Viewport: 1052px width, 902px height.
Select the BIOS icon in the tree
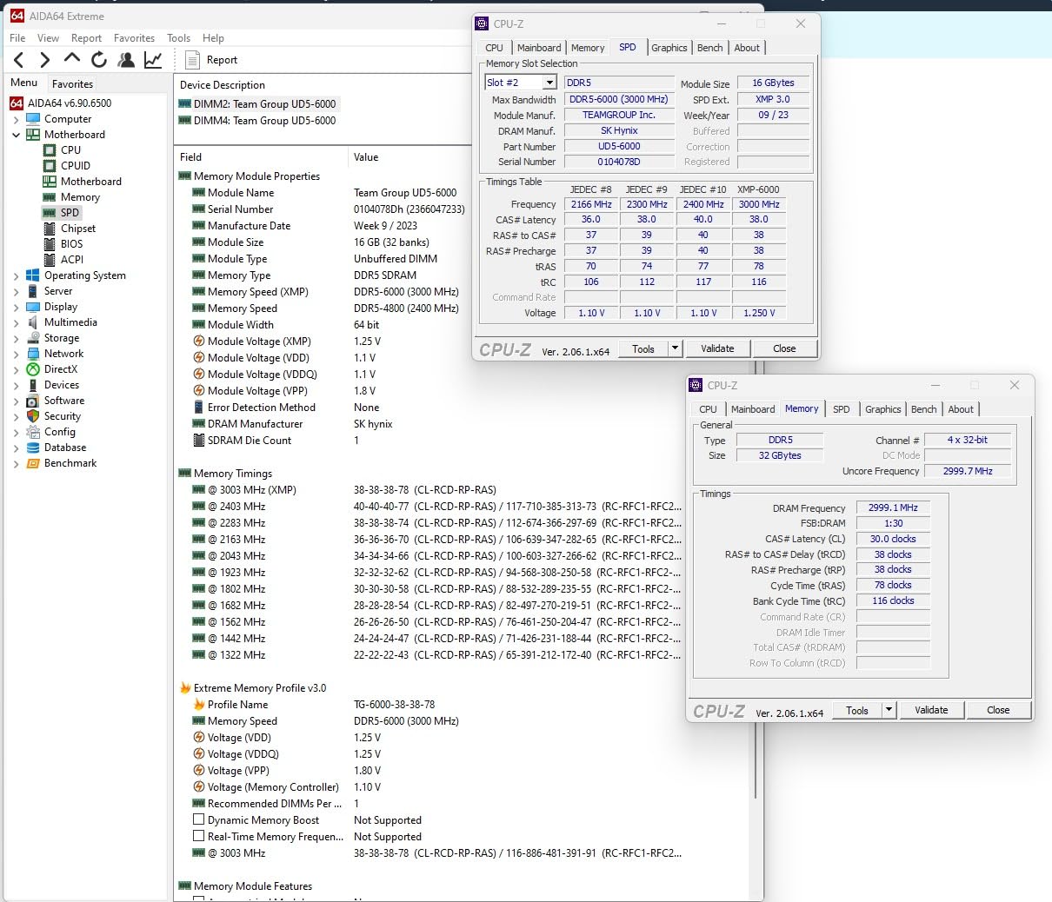click(x=50, y=244)
